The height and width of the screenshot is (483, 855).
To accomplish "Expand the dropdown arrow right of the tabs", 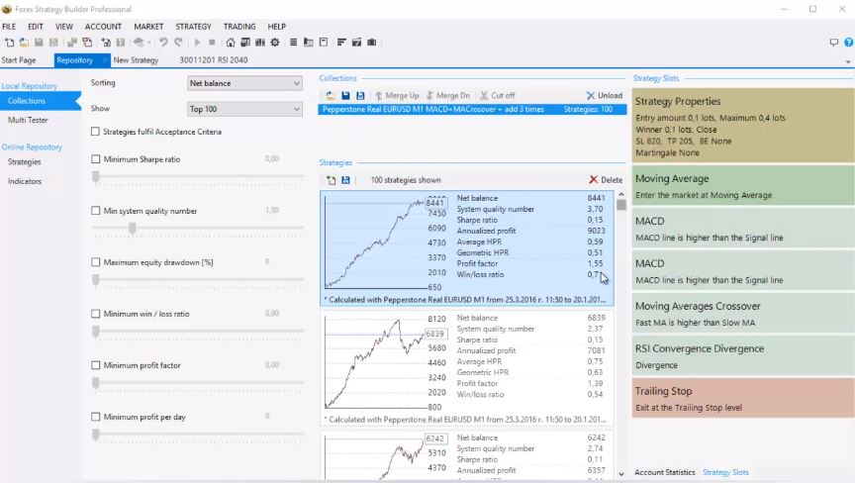I will click(x=847, y=61).
